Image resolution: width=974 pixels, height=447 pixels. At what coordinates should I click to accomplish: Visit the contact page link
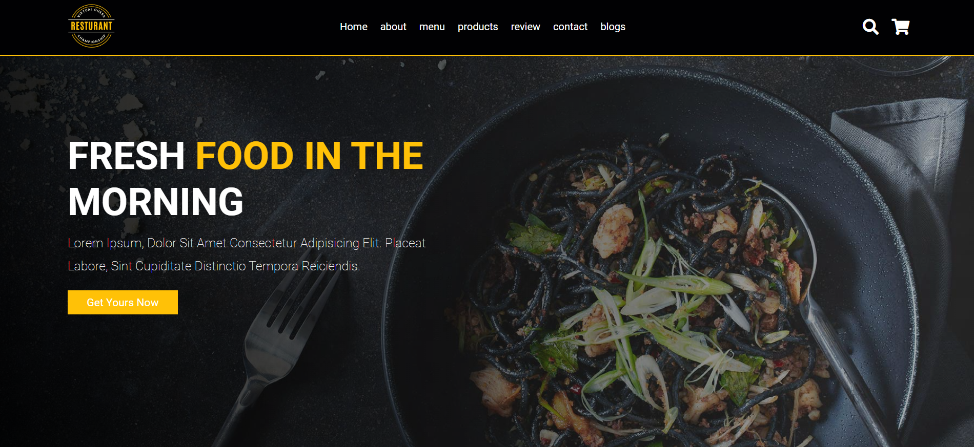click(x=570, y=27)
